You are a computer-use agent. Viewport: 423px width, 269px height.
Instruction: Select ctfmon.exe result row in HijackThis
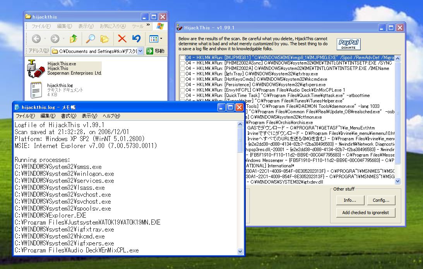click(320, 117)
